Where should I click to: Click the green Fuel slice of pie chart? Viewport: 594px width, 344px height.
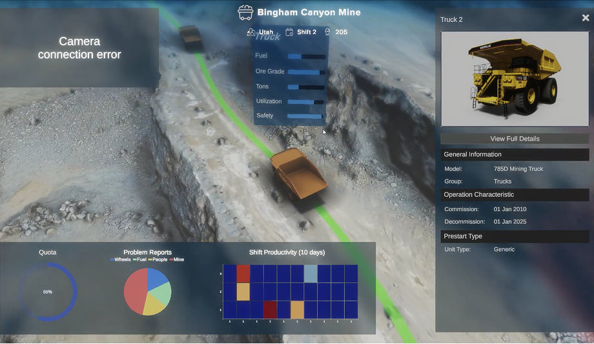[x=161, y=295]
